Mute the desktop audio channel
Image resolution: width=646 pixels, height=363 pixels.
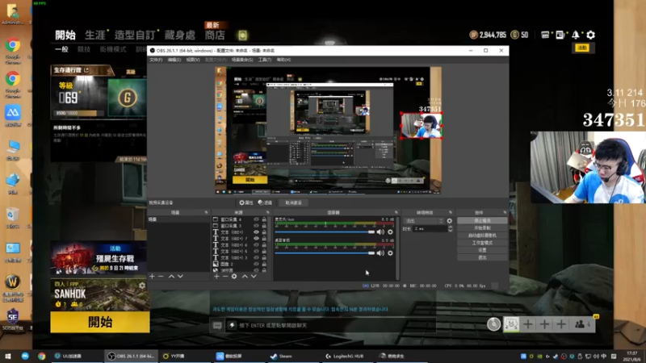pyautogui.click(x=380, y=253)
